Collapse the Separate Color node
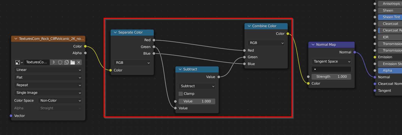 point(115,32)
